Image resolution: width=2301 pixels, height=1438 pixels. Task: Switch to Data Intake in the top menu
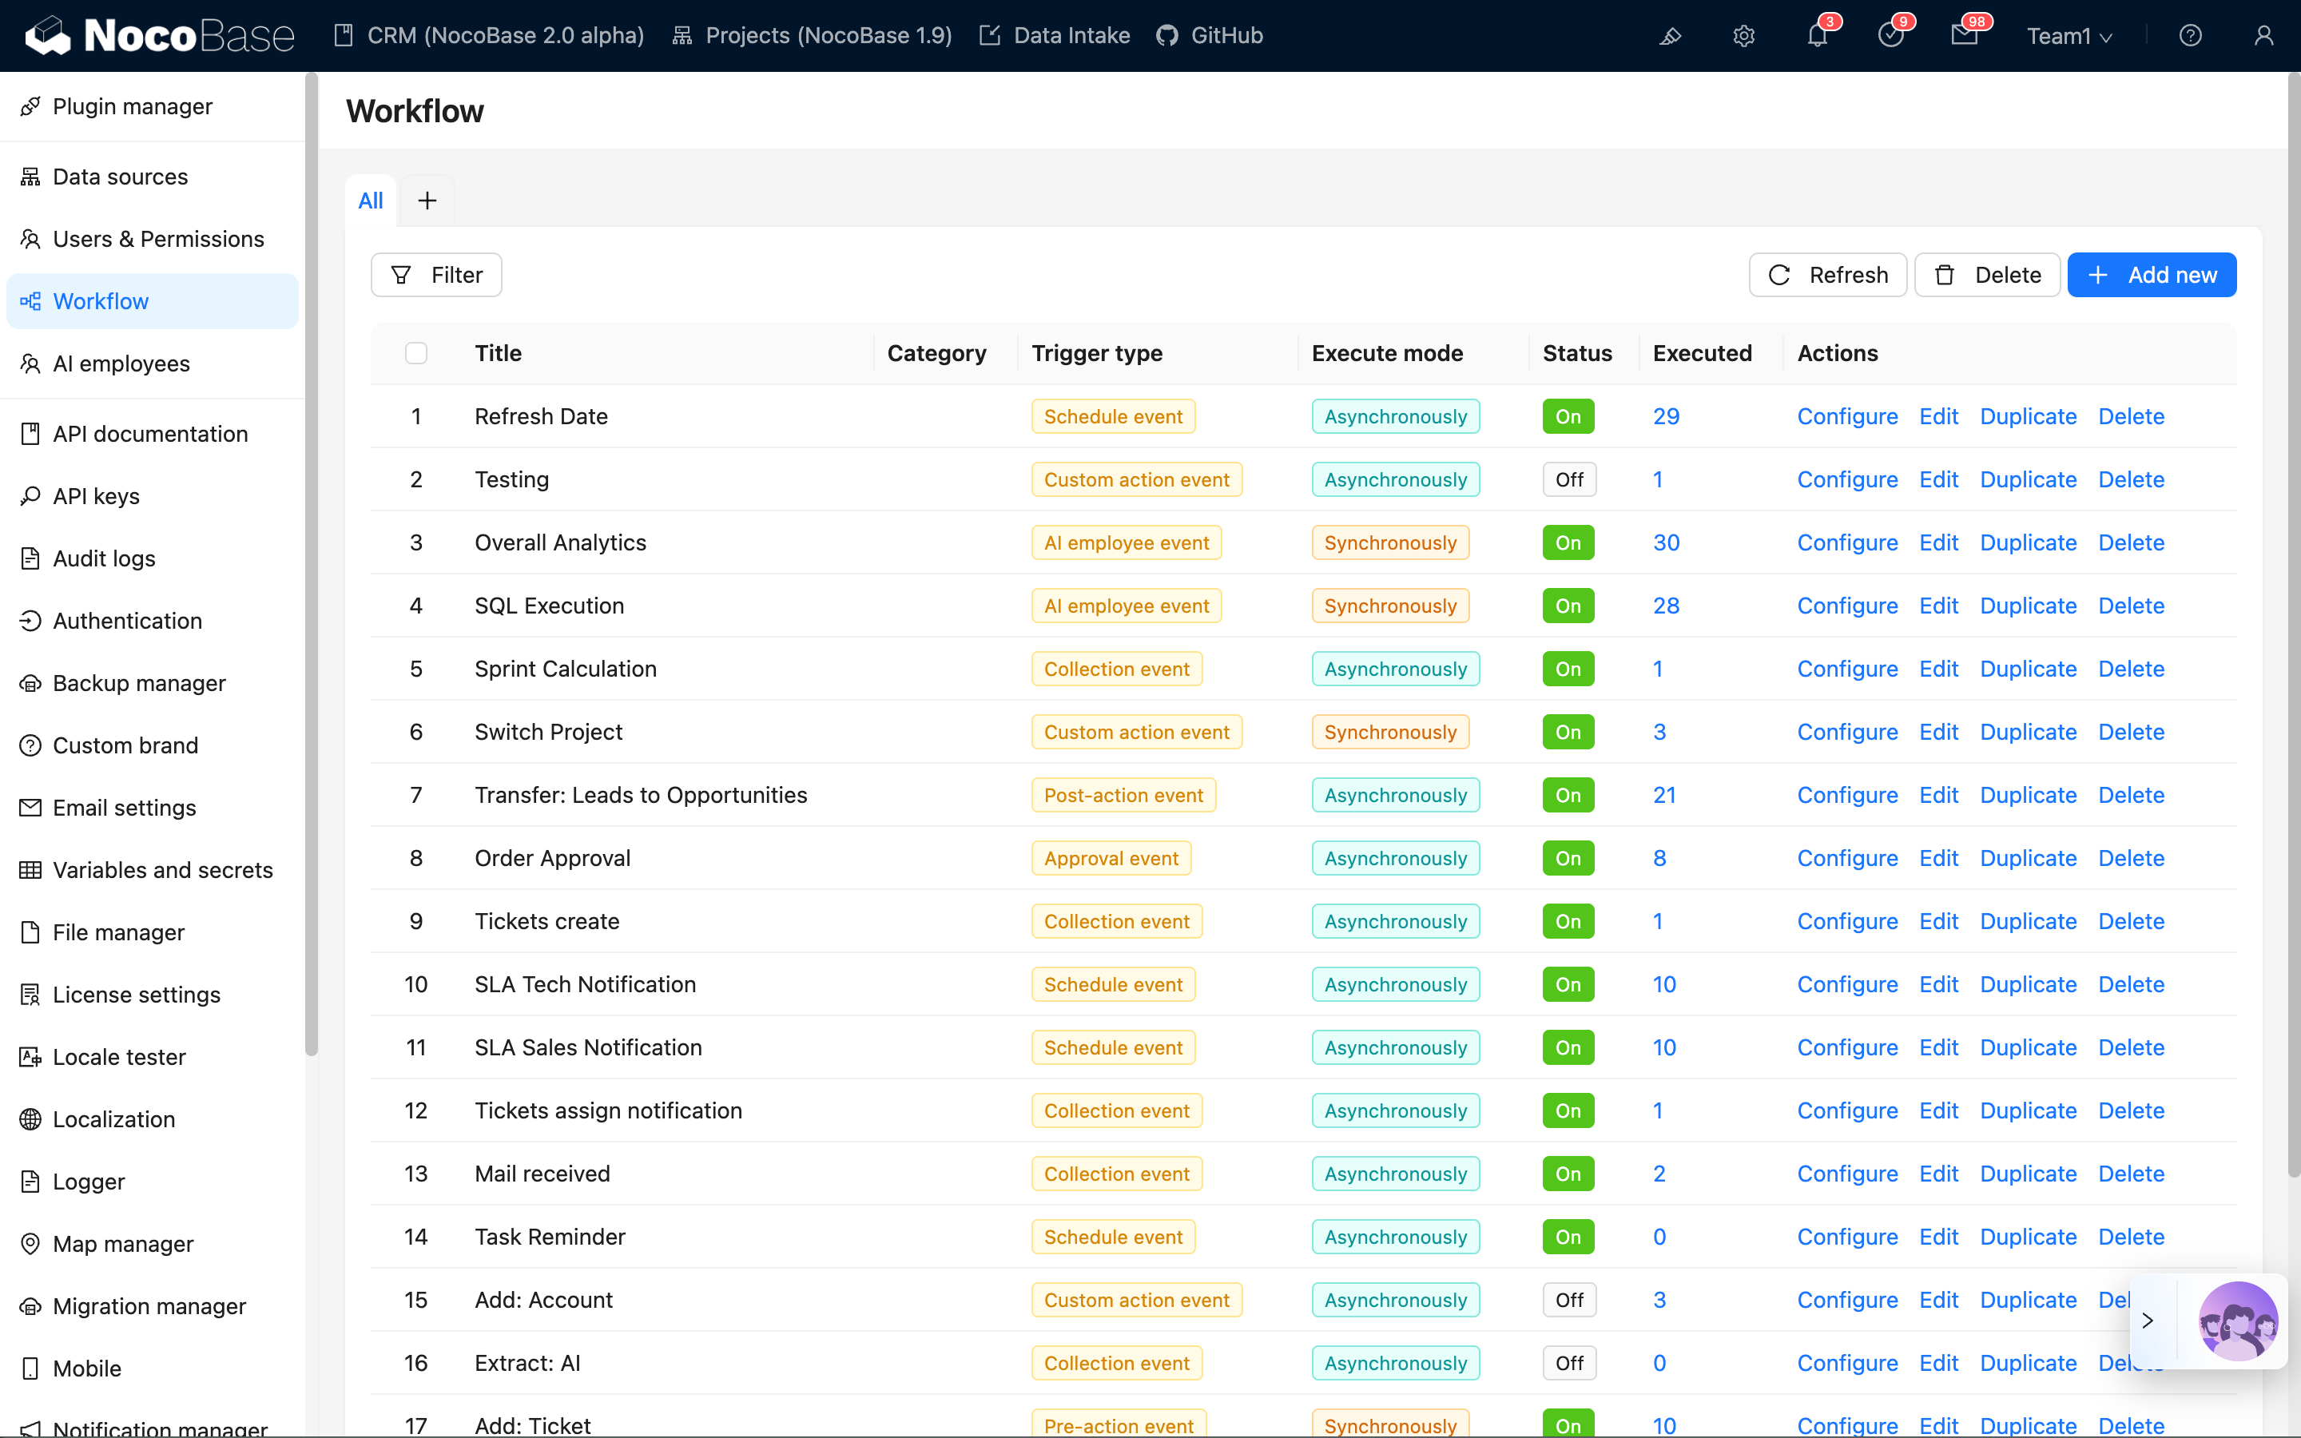(x=1054, y=35)
